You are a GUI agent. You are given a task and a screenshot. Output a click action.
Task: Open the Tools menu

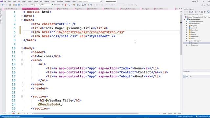[x=53, y=1]
